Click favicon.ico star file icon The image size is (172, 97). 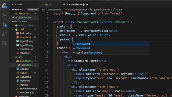[x=17, y=33]
